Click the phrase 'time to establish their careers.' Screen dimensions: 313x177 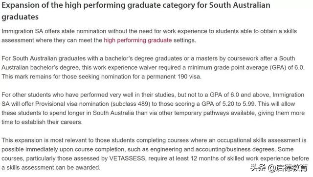pos(42,122)
